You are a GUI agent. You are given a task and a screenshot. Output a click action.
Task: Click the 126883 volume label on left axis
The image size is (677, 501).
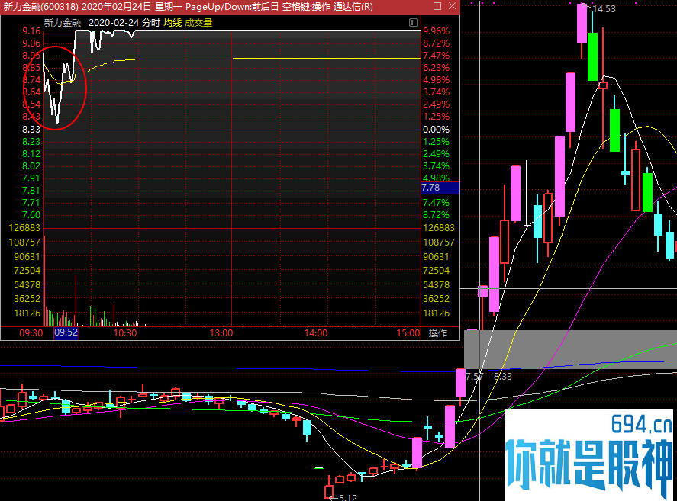[x=24, y=228]
